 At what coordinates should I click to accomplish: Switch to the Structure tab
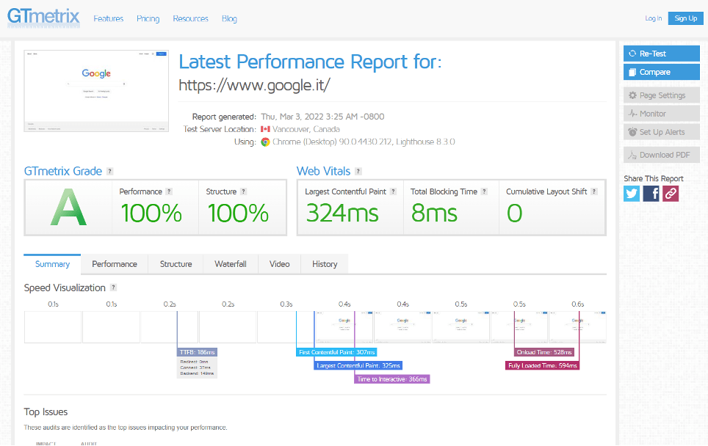point(176,264)
